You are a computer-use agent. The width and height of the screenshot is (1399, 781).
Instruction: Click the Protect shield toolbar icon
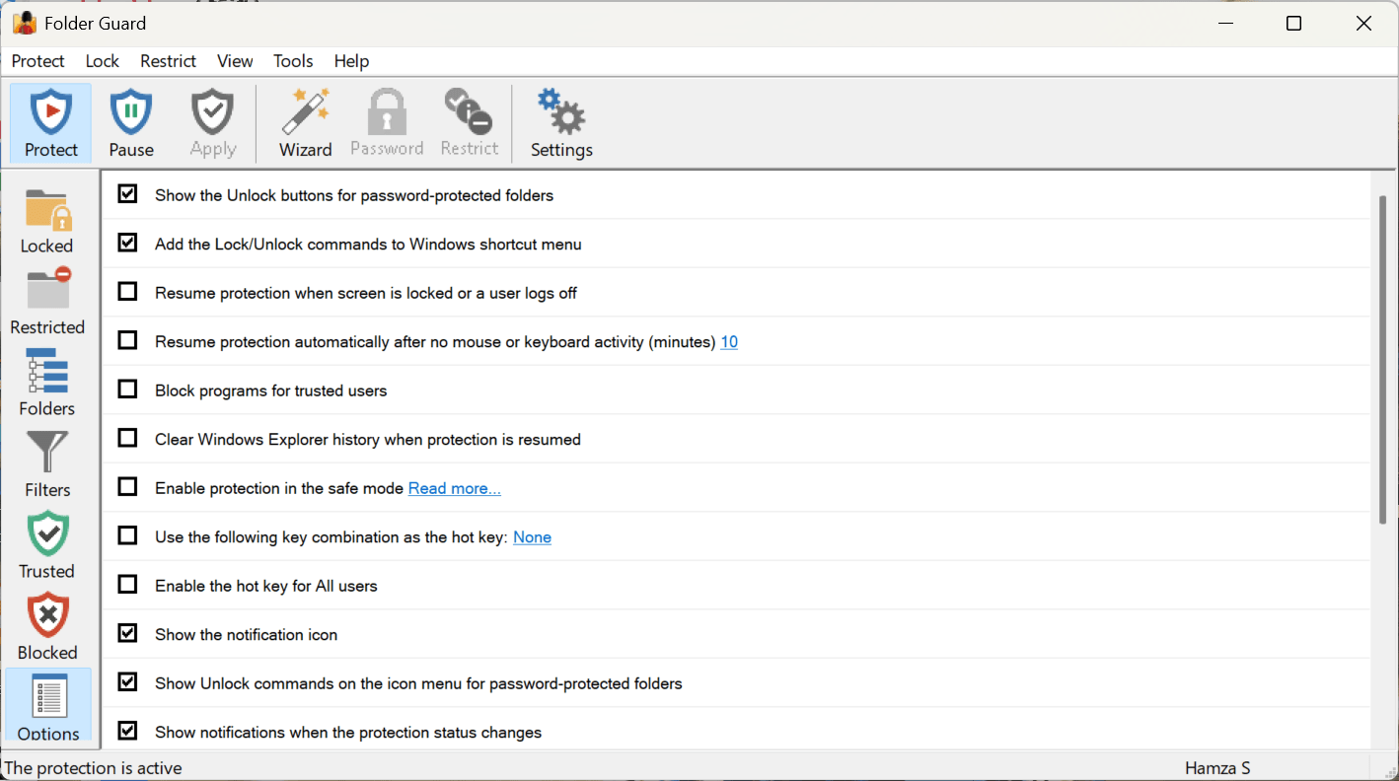(x=50, y=123)
